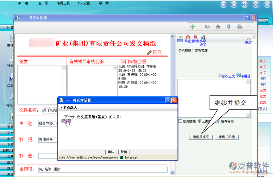Click the 继续并提交 button
The image size is (273, 177).
click(201, 137)
